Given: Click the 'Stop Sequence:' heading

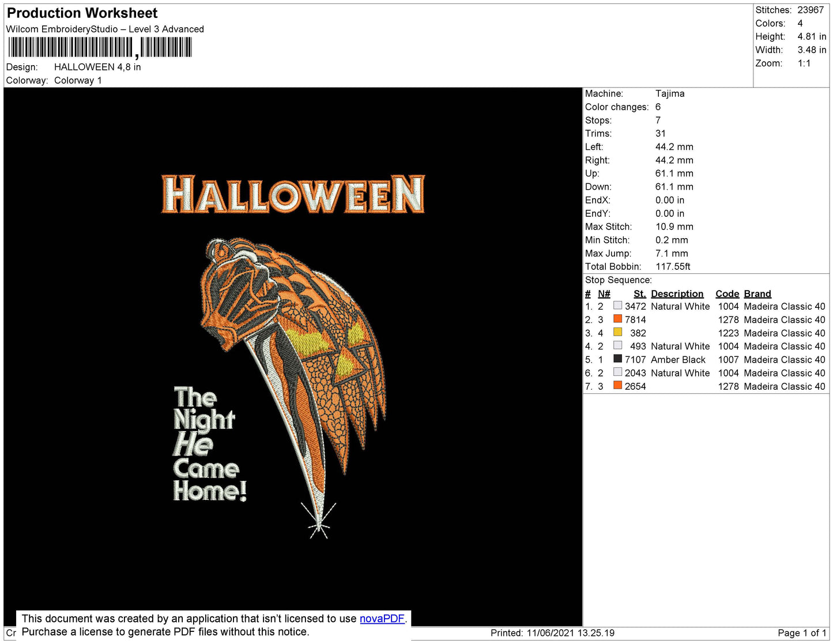Looking at the screenshot, I should [x=619, y=280].
